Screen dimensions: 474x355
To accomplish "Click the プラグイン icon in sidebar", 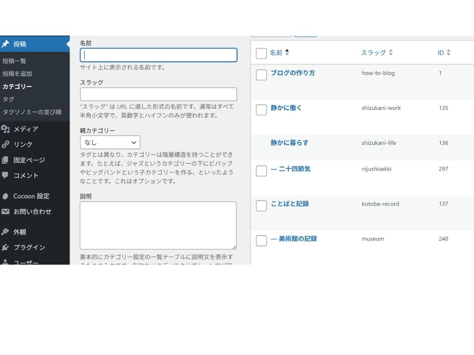I will (x=6, y=247).
